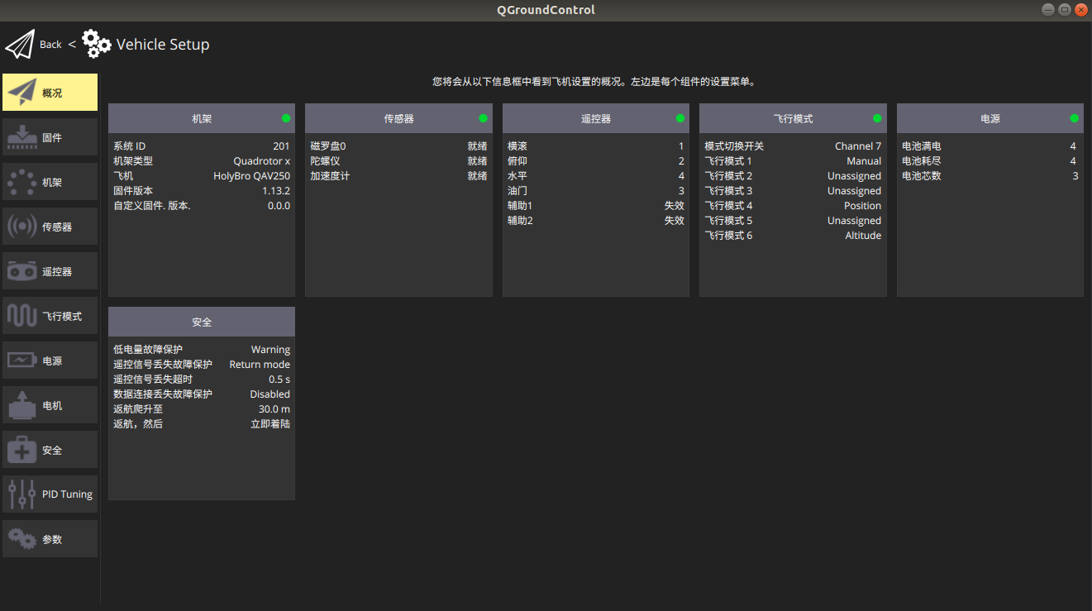This screenshot has width=1092, height=611.
Task: Click the green status dot on 机架 card
Action: click(286, 118)
